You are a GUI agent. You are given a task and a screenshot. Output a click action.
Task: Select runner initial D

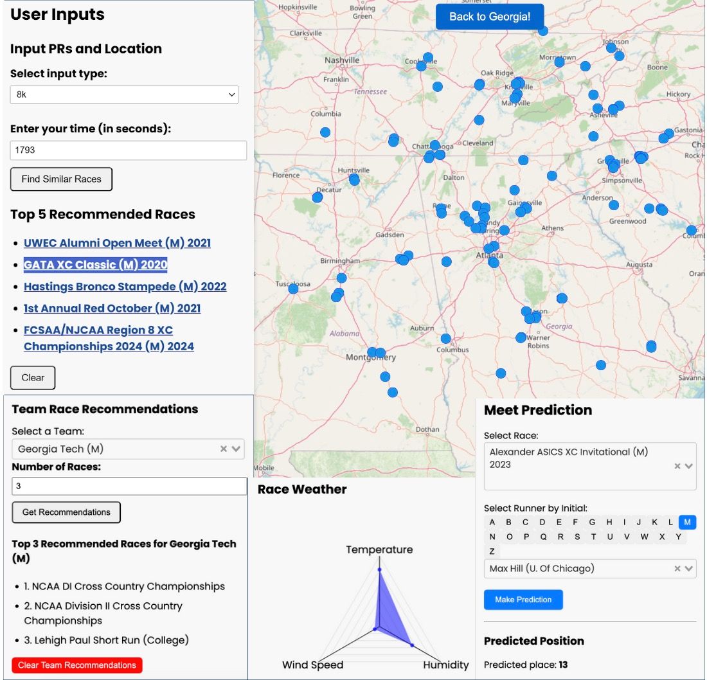(542, 522)
